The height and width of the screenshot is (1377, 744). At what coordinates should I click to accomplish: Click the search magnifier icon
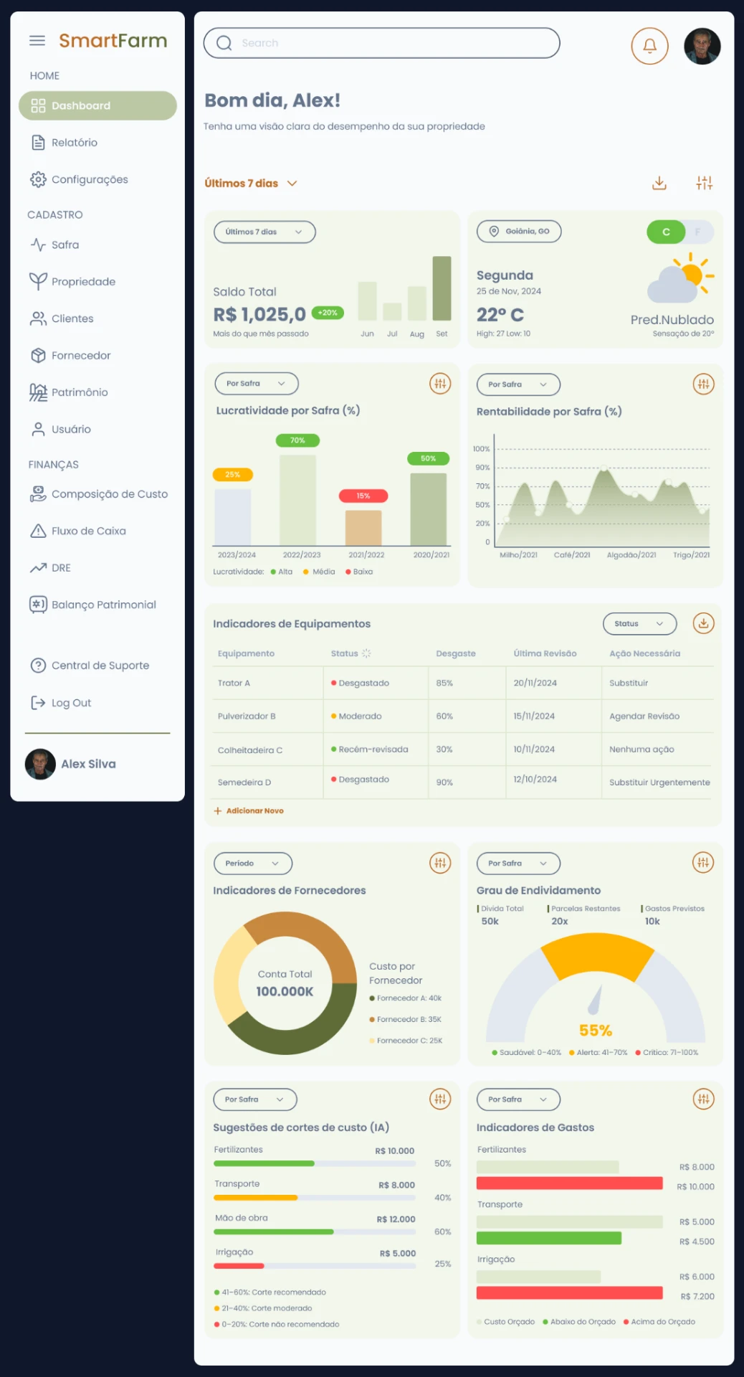224,43
